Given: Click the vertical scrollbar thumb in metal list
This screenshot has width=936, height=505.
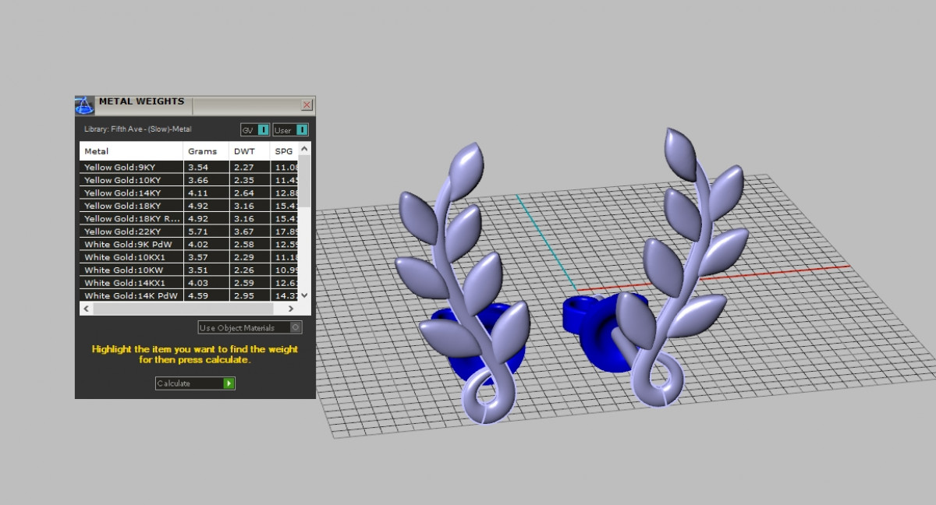Looking at the screenshot, I should click(304, 181).
